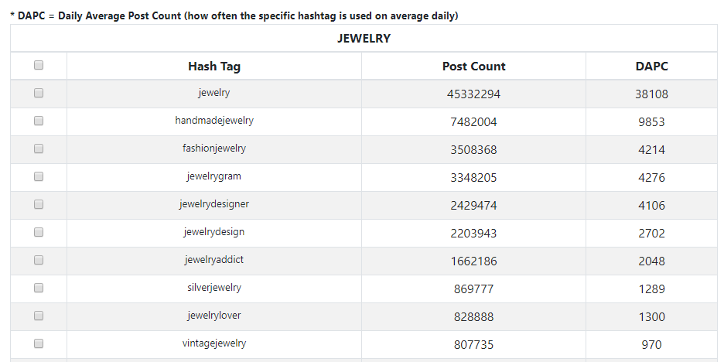Viewport: 724px width, 362px height.
Task: Select the jewelryaddict checkbox
Action: (x=39, y=259)
